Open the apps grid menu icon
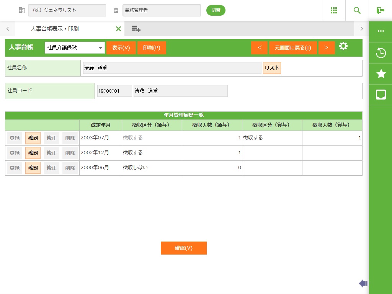392x294 pixels. pos(333,10)
